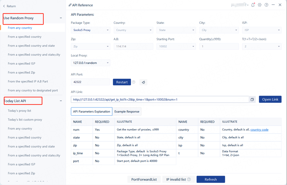Open the data format T dropdown
287x185 pixels.
coord(262,47)
